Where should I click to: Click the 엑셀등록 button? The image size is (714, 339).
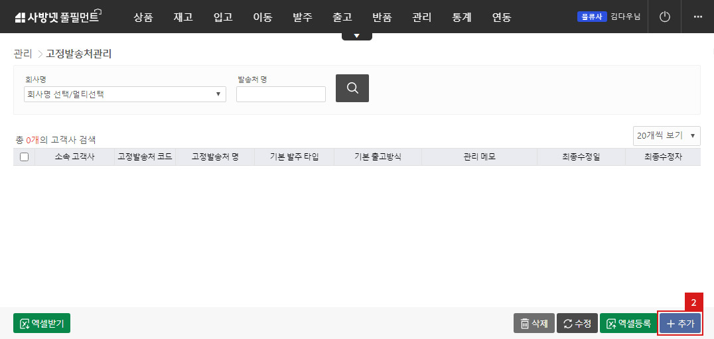[628, 323]
